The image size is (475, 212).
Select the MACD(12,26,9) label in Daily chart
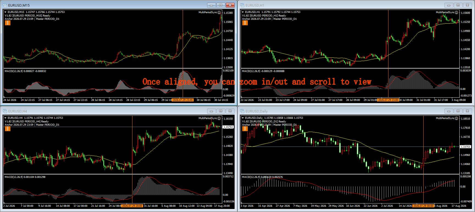pyautogui.click(x=251, y=177)
